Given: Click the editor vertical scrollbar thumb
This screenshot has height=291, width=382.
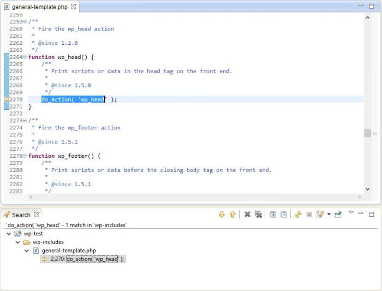Looking at the screenshot, I should (368, 133).
